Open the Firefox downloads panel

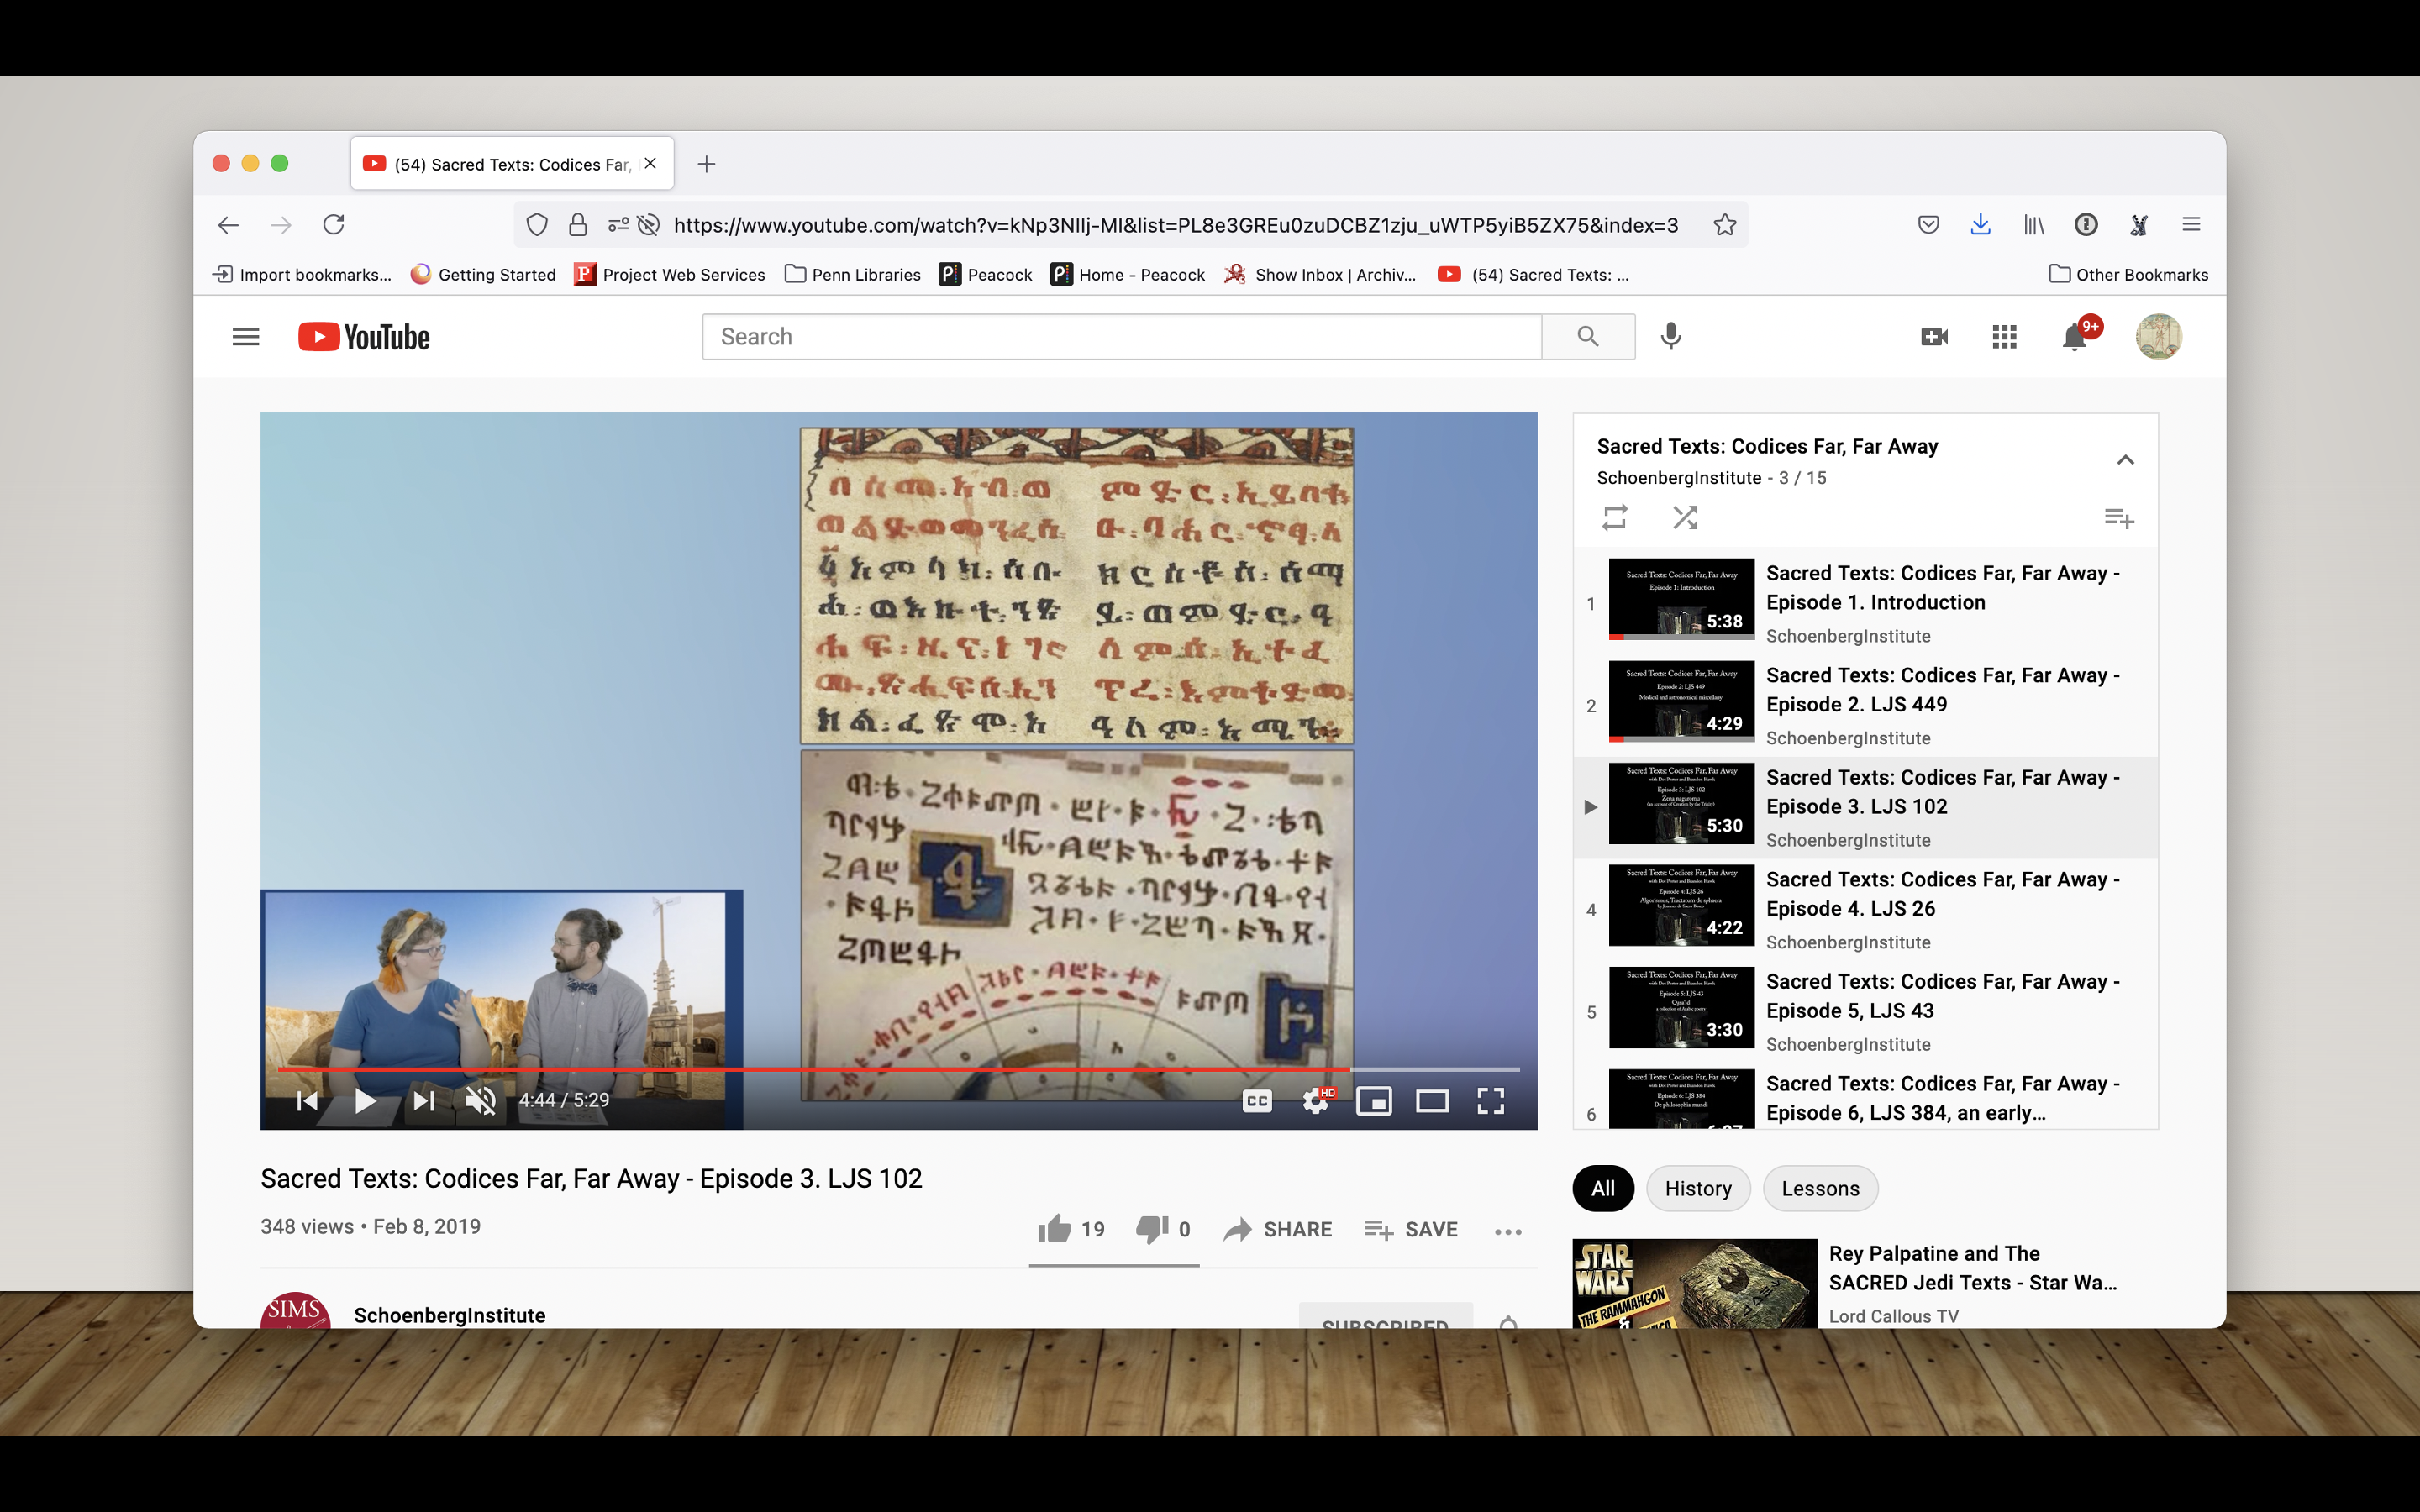coord(1980,225)
